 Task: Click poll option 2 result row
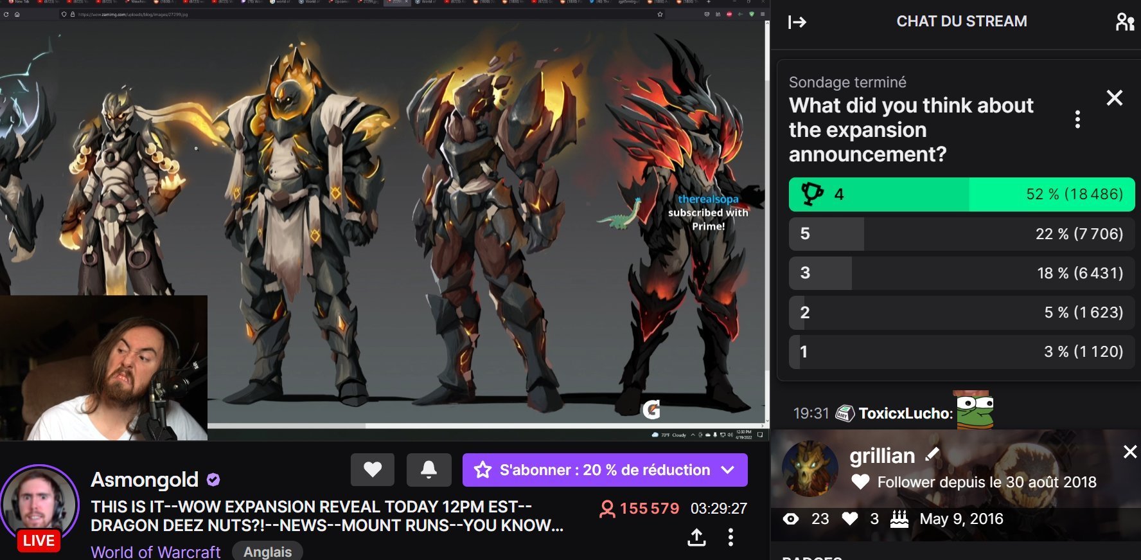pos(962,312)
